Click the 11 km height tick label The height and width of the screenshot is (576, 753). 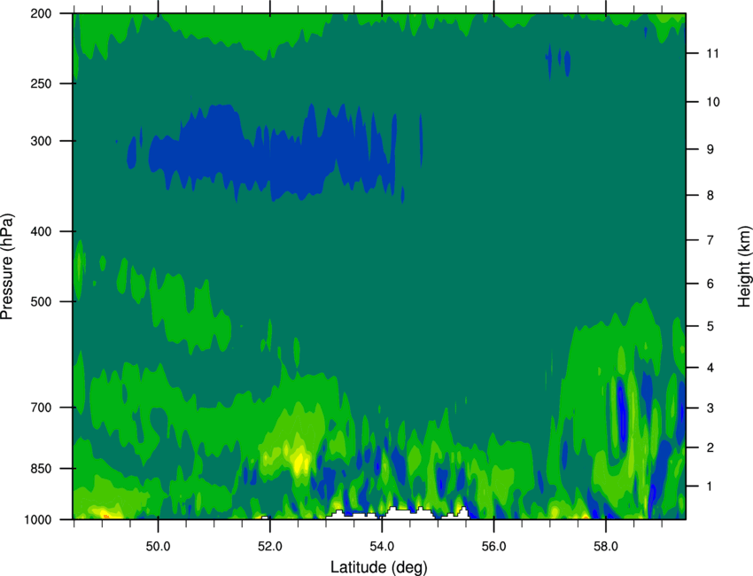[x=712, y=53]
